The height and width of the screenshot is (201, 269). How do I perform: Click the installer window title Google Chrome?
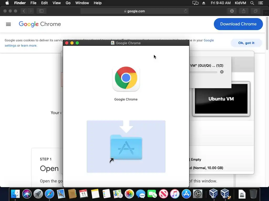coord(128,43)
